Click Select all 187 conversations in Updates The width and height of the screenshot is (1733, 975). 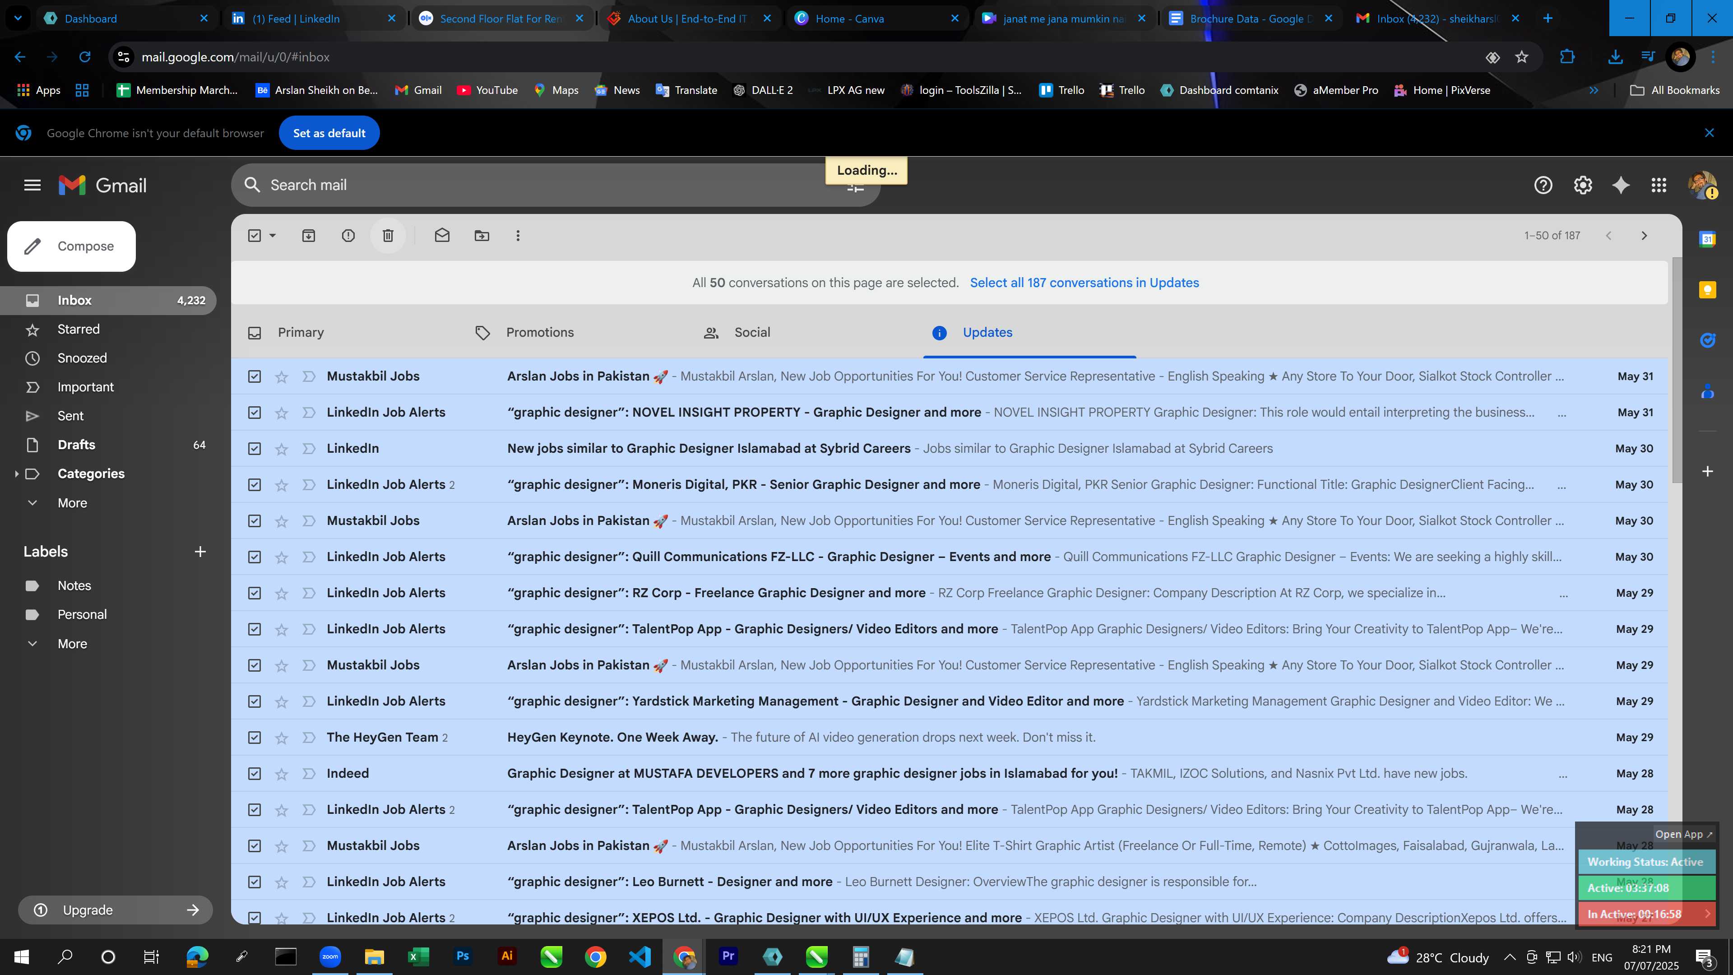(1084, 283)
